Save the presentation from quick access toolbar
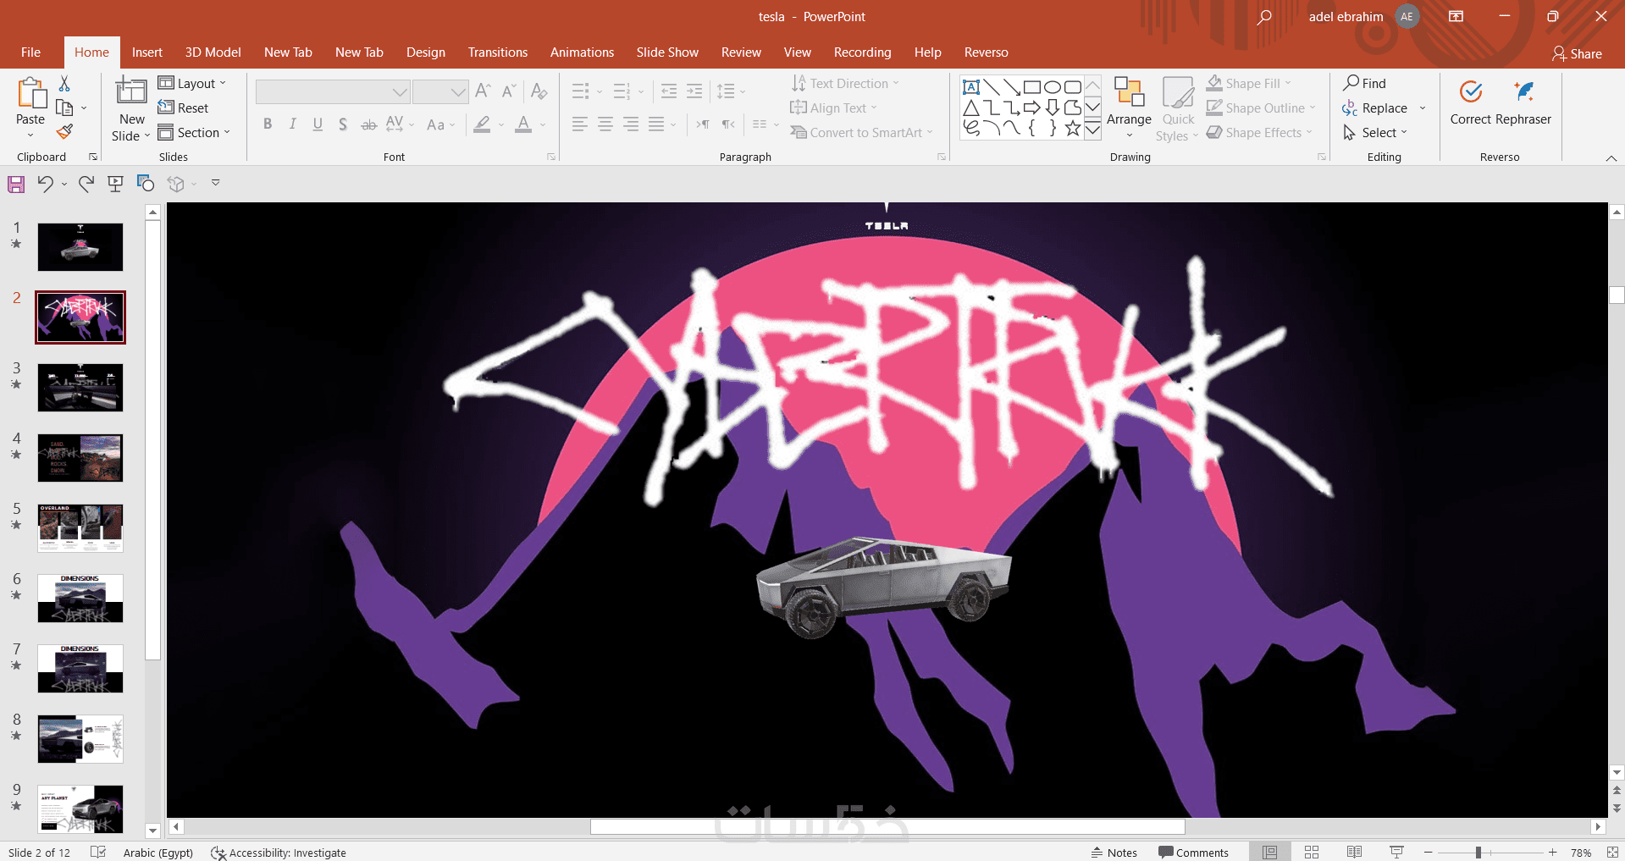Image resolution: width=1625 pixels, height=861 pixels. (x=16, y=184)
